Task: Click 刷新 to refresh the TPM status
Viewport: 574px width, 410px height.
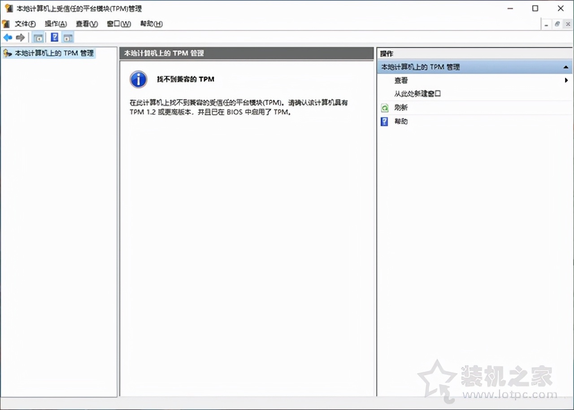Action: (400, 108)
